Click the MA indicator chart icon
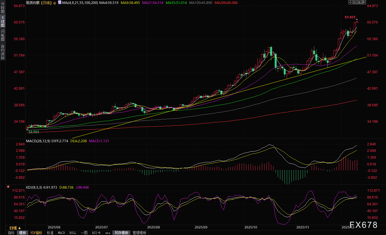The height and width of the screenshot is (235, 386). 60,3
